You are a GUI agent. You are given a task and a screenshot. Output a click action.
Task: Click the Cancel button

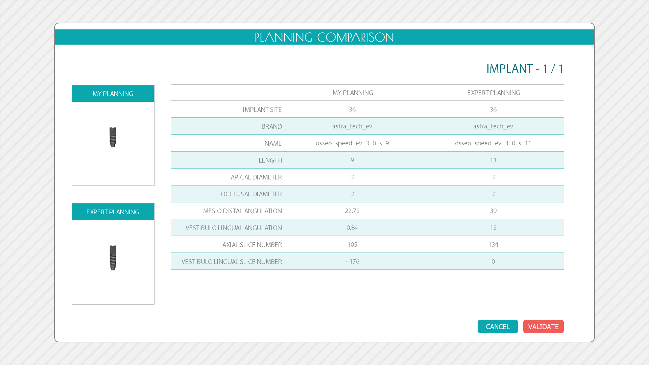coord(498,326)
